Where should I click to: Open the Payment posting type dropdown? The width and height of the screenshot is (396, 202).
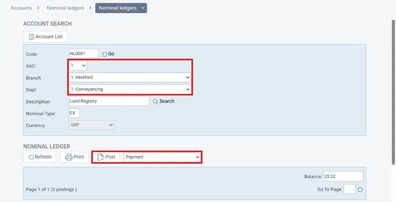(x=163, y=157)
